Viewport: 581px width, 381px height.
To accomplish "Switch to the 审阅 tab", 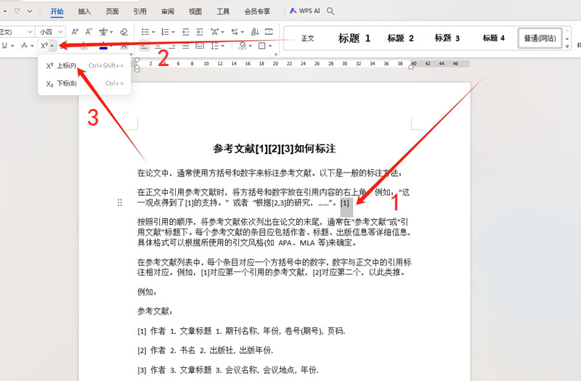I will tap(168, 12).
